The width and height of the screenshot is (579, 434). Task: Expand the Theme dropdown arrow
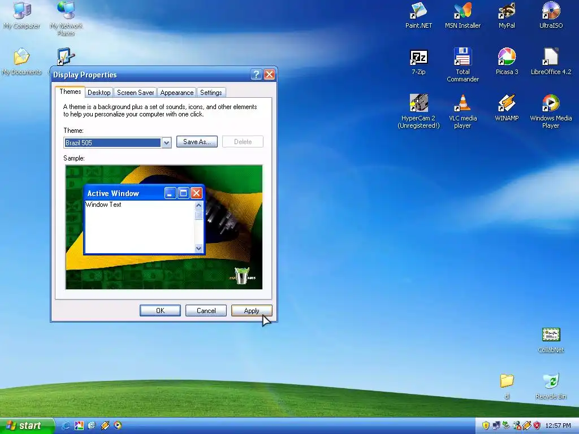point(167,143)
